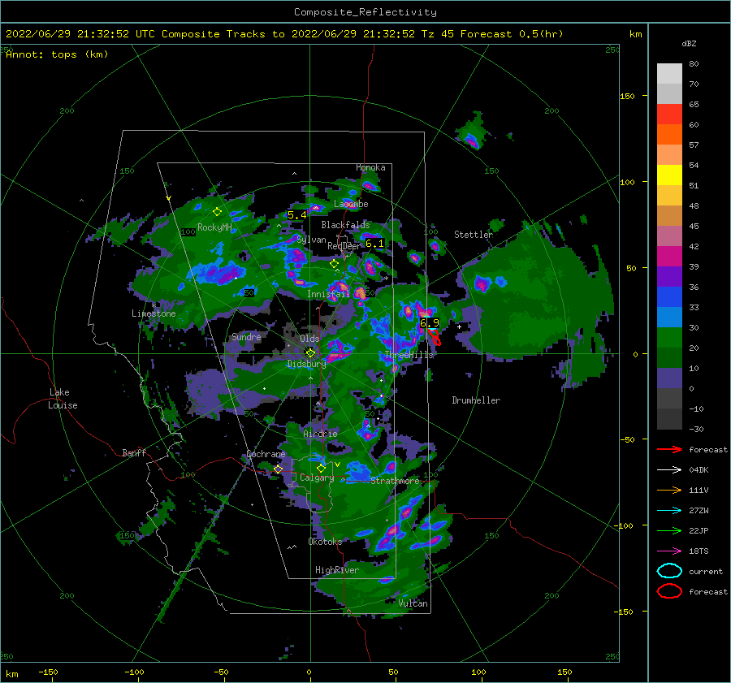Image resolution: width=731 pixels, height=683 pixels.
Task: Click the magenta 18TS arrow legend icon
Action: [669, 551]
